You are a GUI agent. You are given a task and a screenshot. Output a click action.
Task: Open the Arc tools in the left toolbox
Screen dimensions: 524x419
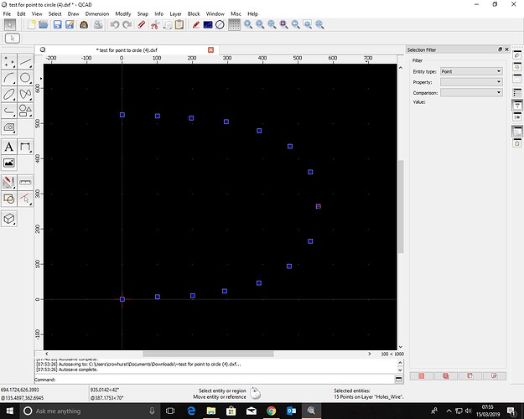point(9,78)
